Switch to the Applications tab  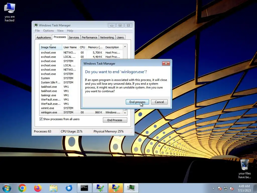44,37
